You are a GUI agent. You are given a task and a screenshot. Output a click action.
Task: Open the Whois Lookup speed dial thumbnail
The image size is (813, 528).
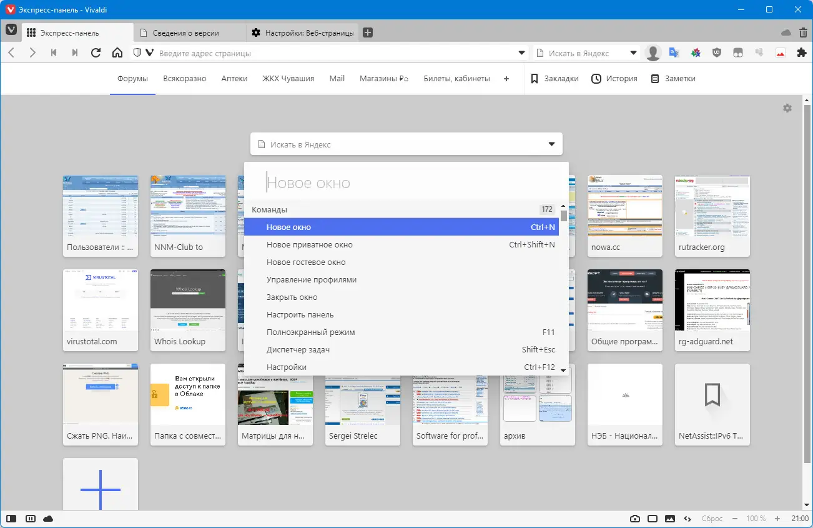click(x=188, y=310)
